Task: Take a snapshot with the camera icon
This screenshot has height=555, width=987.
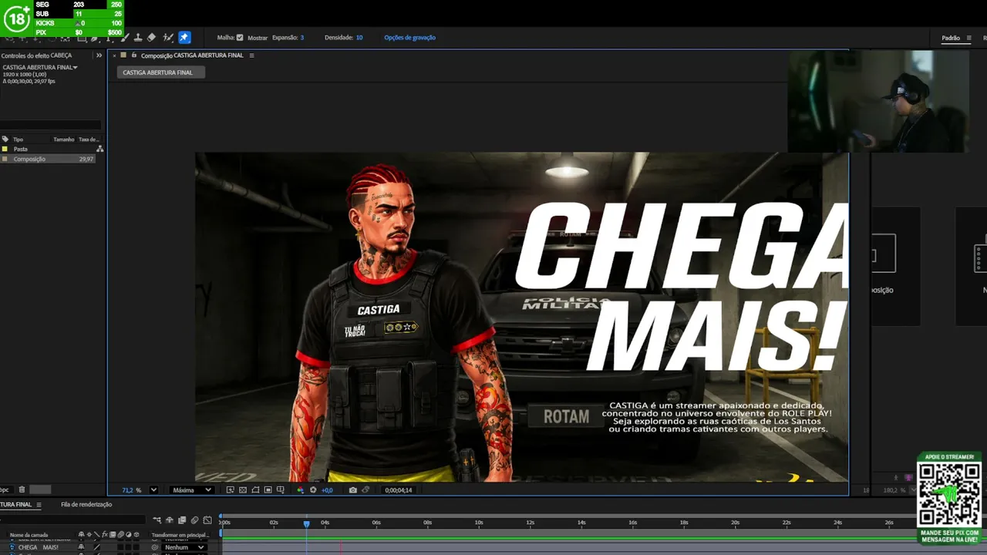Action: tap(353, 489)
